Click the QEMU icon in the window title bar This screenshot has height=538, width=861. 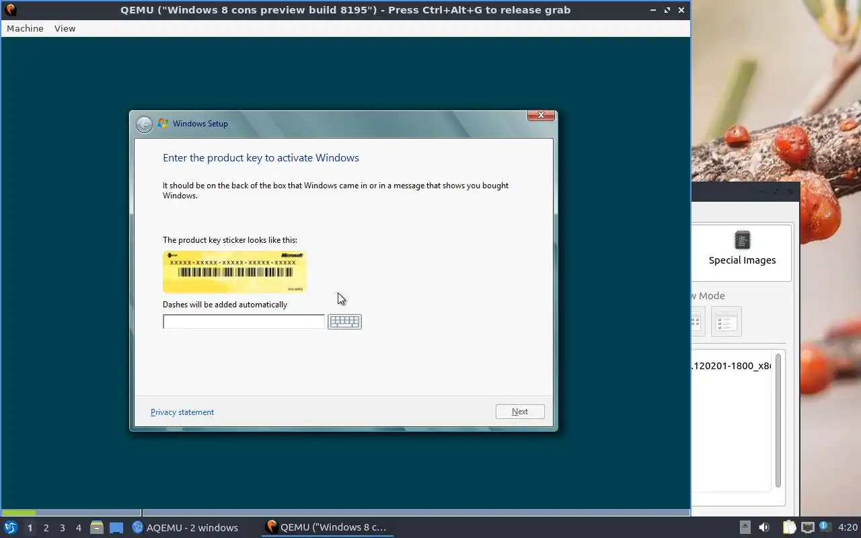tap(10, 10)
